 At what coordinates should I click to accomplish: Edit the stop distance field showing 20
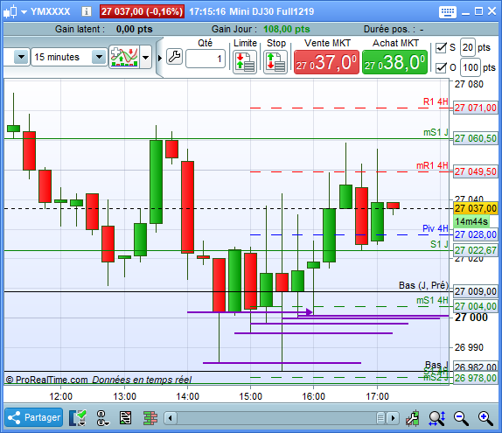[468, 47]
